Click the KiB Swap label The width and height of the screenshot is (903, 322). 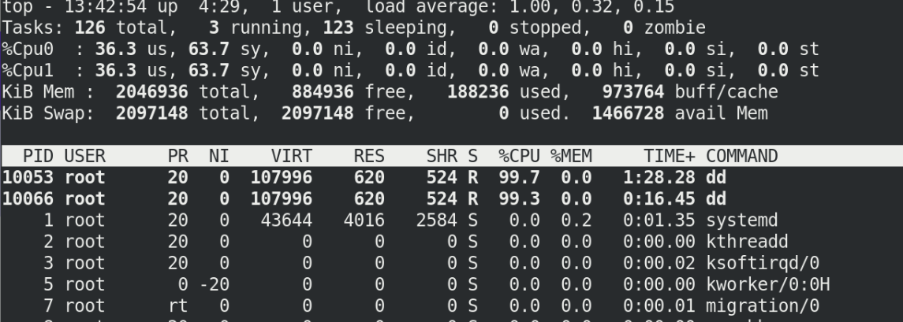point(48,114)
